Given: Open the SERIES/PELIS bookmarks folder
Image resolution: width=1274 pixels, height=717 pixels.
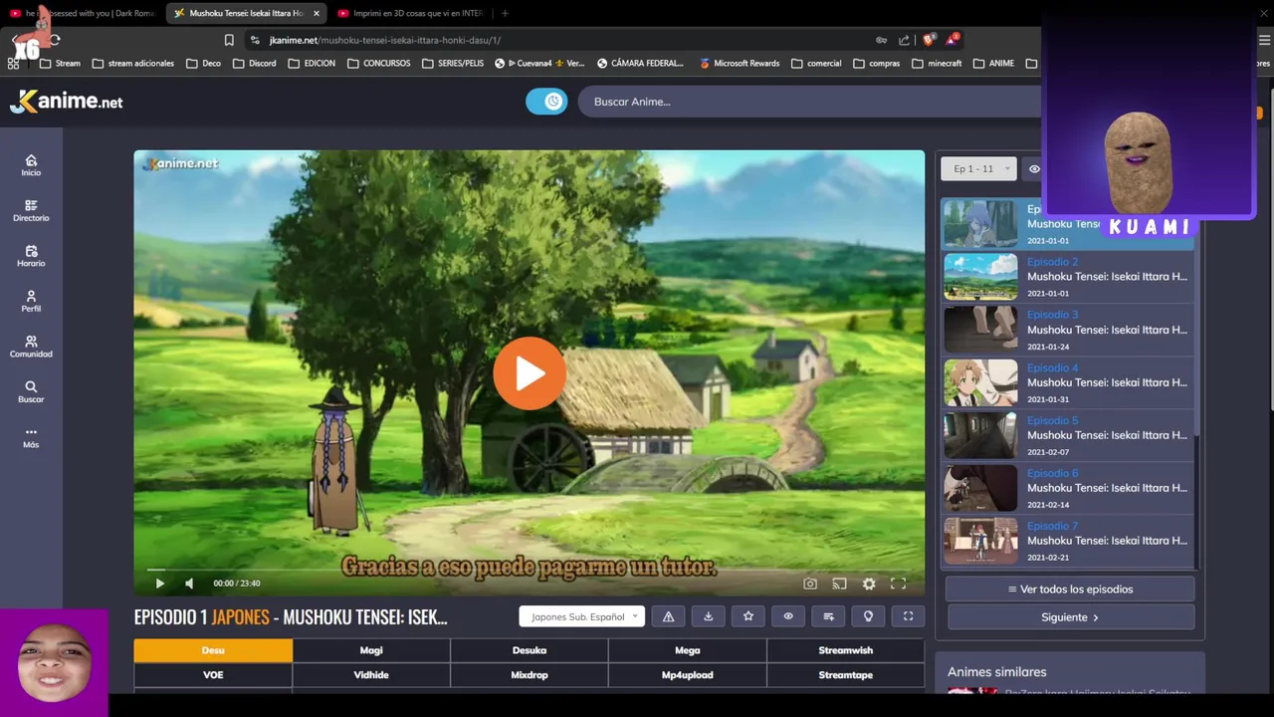Looking at the screenshot, I should coord(452,64).
